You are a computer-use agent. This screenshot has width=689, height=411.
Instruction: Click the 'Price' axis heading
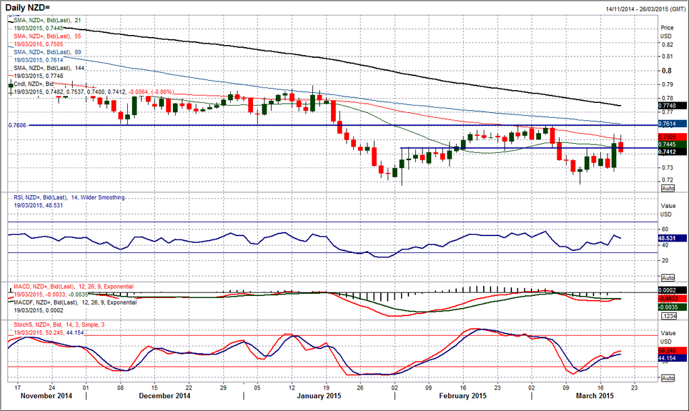(667, 28)
